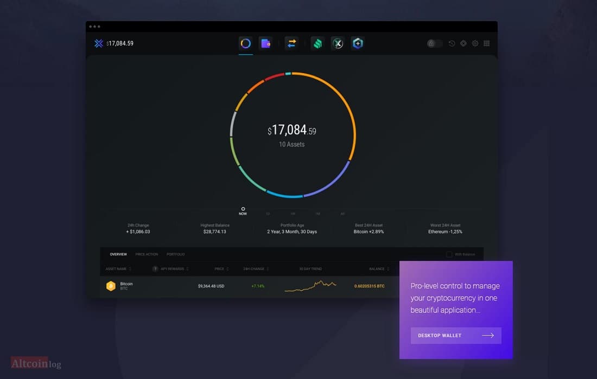Click the Highest Balance value $28,774.13
The width and height of the screenshot is (597, 379).
(215, 232)
